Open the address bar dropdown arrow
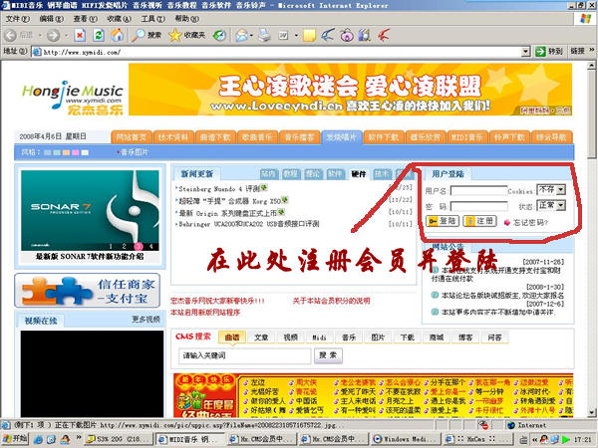The image size is (598, 448). point(525,52)
